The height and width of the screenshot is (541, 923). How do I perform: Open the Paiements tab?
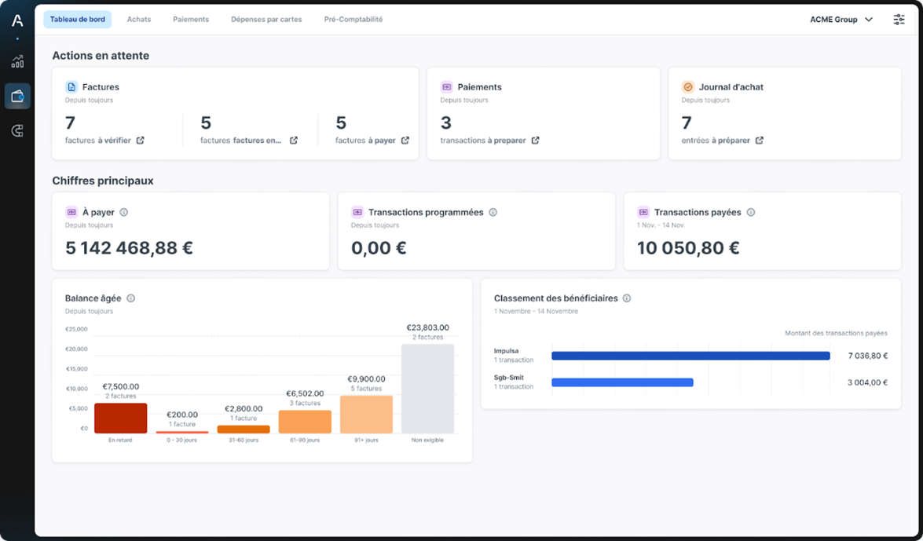coord(191,19)
